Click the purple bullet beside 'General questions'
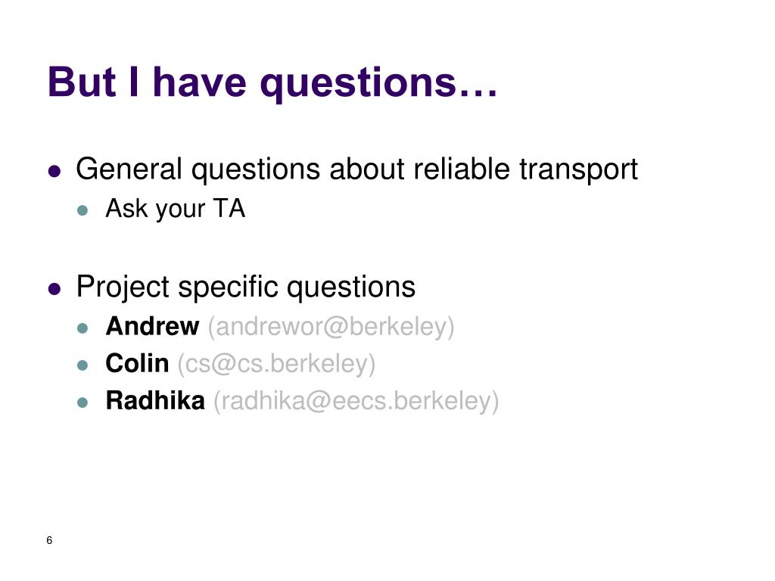Screen dimensions: 775x581 tap(54, 171)
